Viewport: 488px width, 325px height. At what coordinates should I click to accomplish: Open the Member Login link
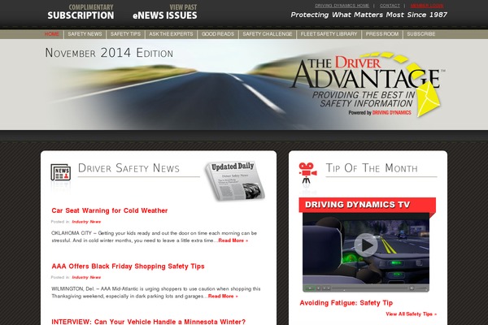(x=427, y=6)
